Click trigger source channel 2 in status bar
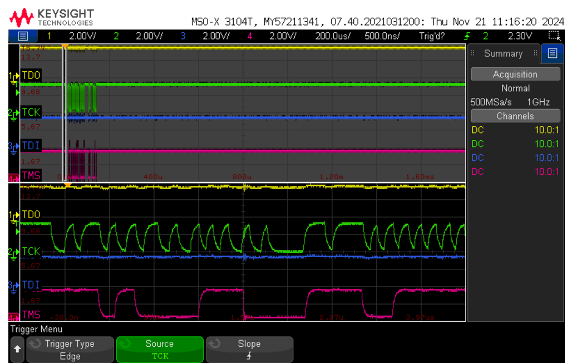 tap(485, 36)
